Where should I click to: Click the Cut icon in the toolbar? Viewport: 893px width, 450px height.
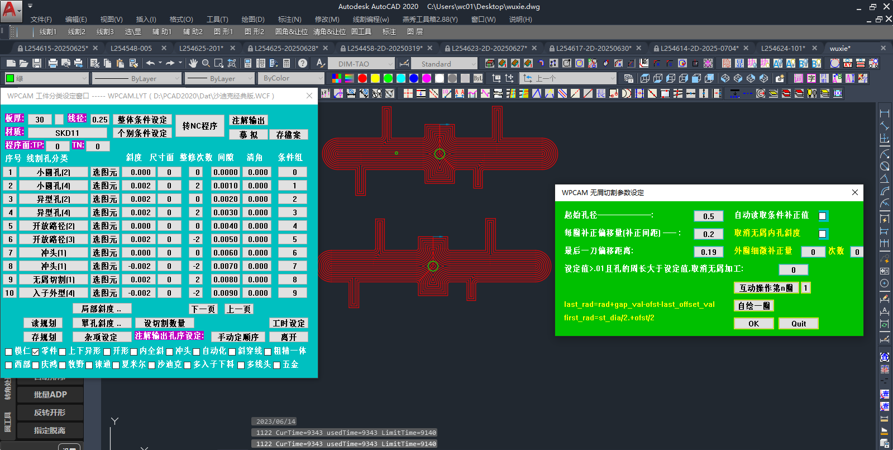click(x=95, y=63)
